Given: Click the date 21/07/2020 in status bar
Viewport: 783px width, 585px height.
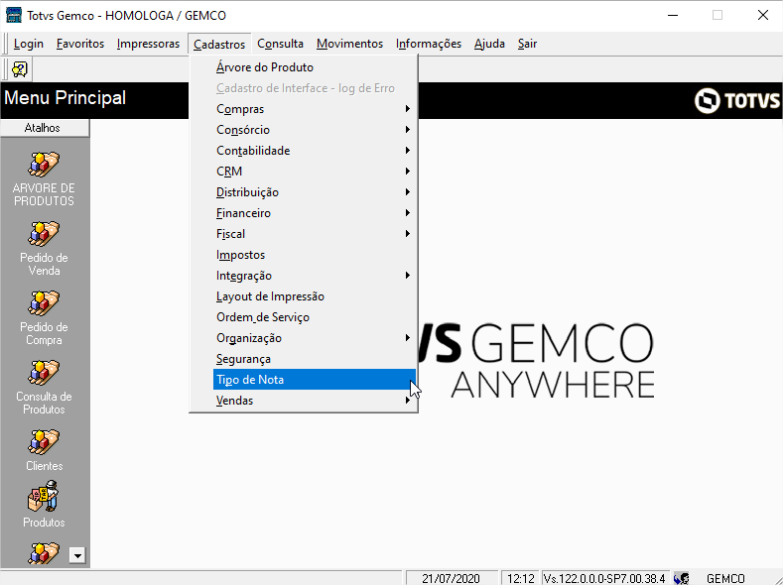Looking at the screenshot, I should (451, 578).
